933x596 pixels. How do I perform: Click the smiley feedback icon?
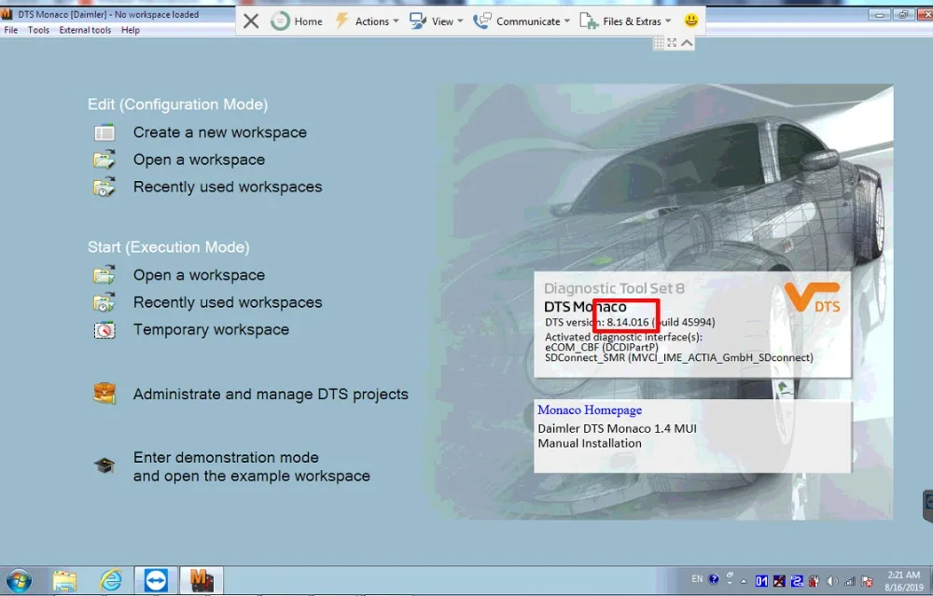(x=690, y=21)
